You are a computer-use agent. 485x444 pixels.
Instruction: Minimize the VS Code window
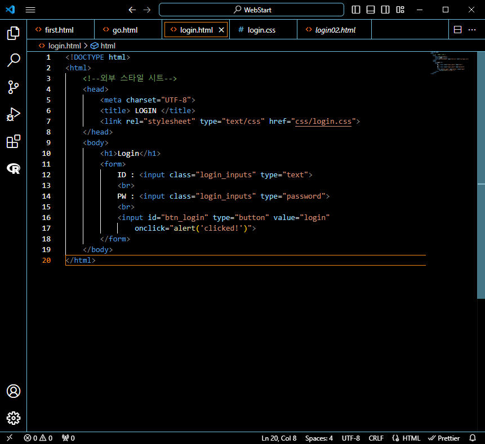[420, 10]
